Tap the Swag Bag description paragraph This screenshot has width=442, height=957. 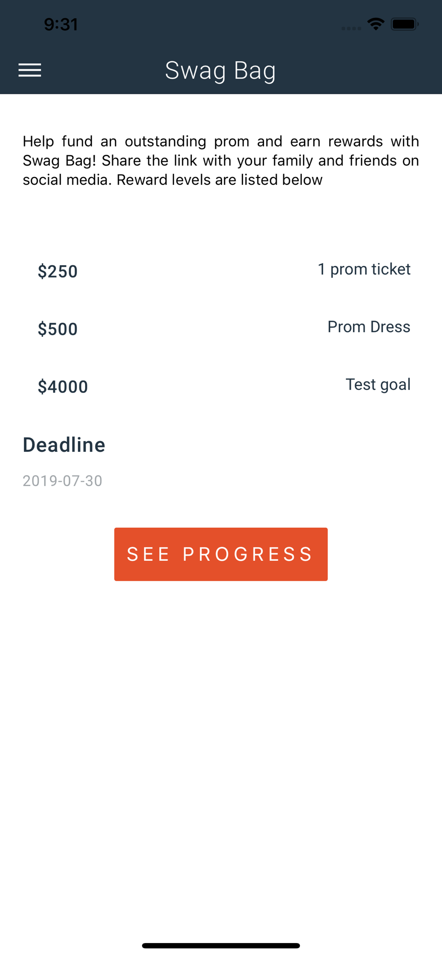(x=221, y=161)
